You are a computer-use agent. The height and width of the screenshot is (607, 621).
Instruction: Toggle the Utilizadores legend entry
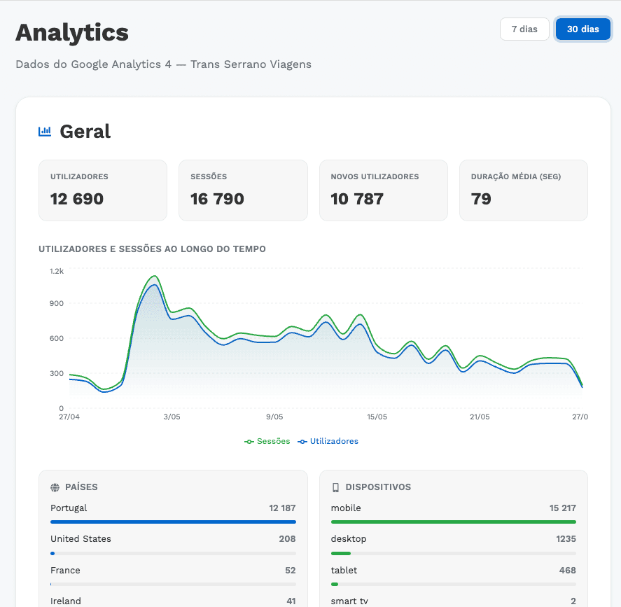coord(328,441)
